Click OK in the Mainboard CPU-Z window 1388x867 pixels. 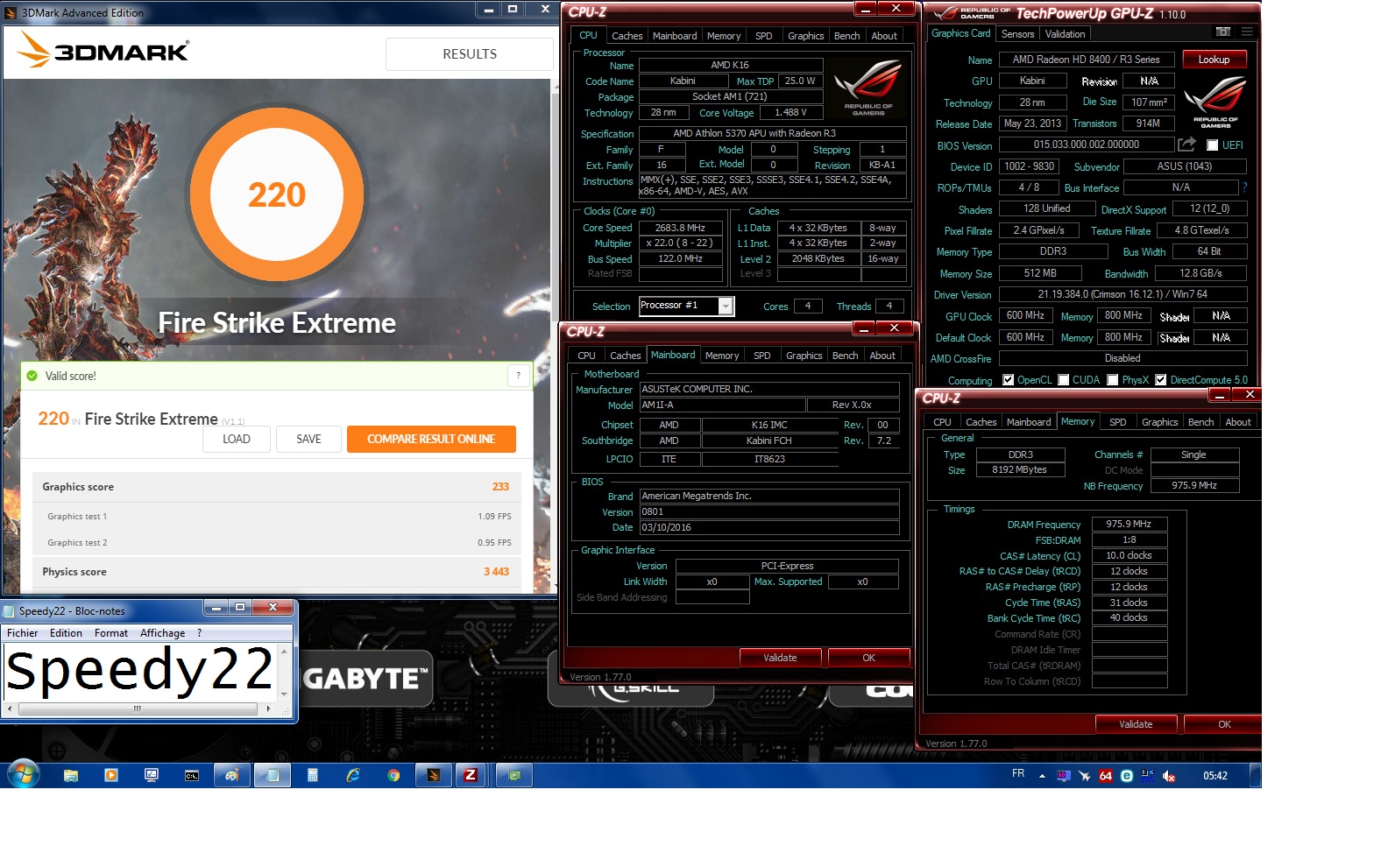pyautogui.click(x=868, y=658)
